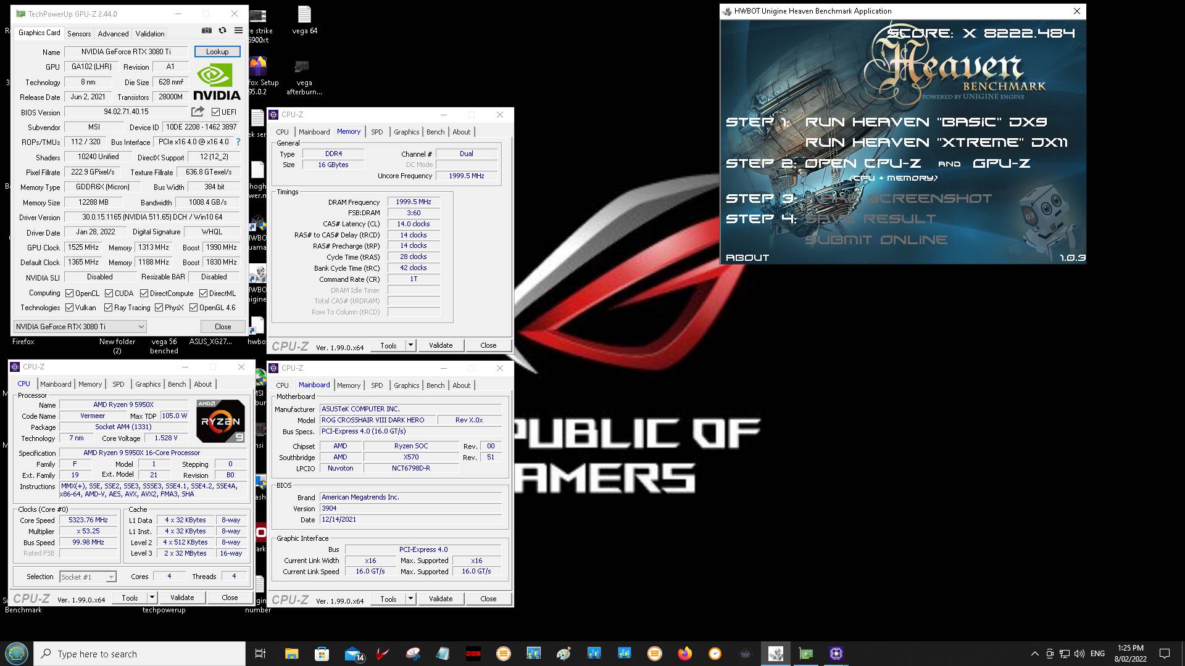Click Tools button in CPU-Z CPU window
Image resolution: width=1185 pixels, height=666 pixels.
[130, 598]
